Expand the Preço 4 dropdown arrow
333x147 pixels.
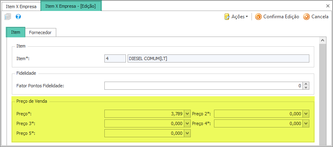pyautogui.click(x=306, y=123)
